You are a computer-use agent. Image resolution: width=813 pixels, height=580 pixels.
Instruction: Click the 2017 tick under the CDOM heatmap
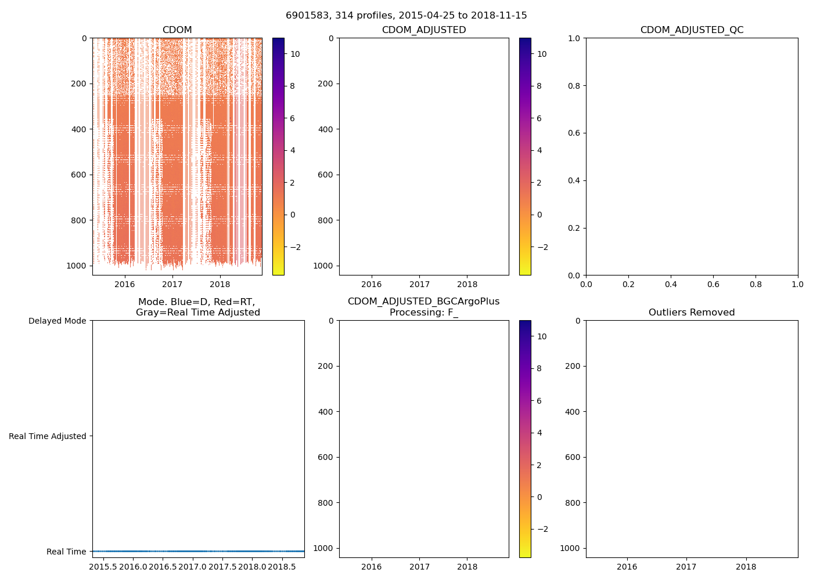coord(172,284)
